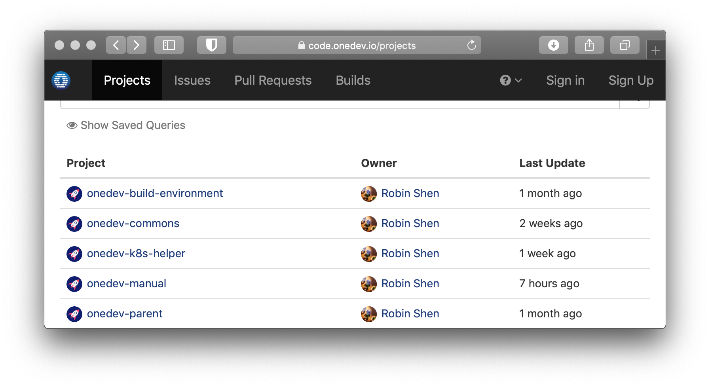Screen dimensions: 710x387
Task: Click the Last Update column header
Action: [x=552, y=163]
